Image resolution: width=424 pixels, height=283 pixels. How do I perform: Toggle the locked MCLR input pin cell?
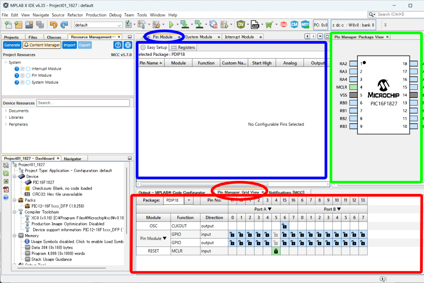(276, 251)
